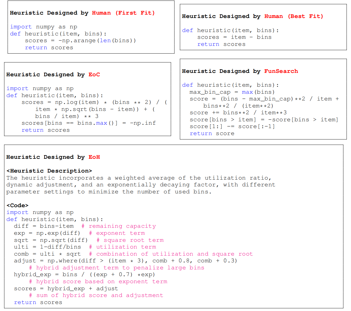Select the EoH label at bottom
Image resolution: width=351 pixels, height=311 pixels.
click(94, 157)
